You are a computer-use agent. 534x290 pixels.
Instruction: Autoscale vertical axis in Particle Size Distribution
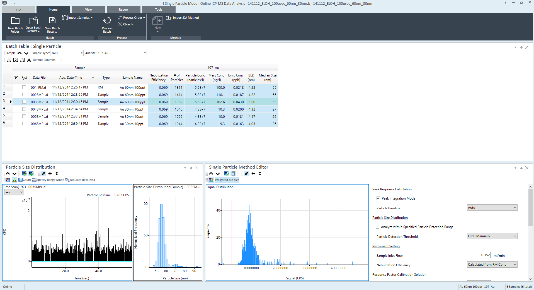tap(57, 174)
